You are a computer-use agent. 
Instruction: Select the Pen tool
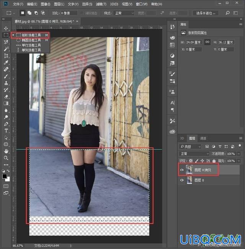6,124
